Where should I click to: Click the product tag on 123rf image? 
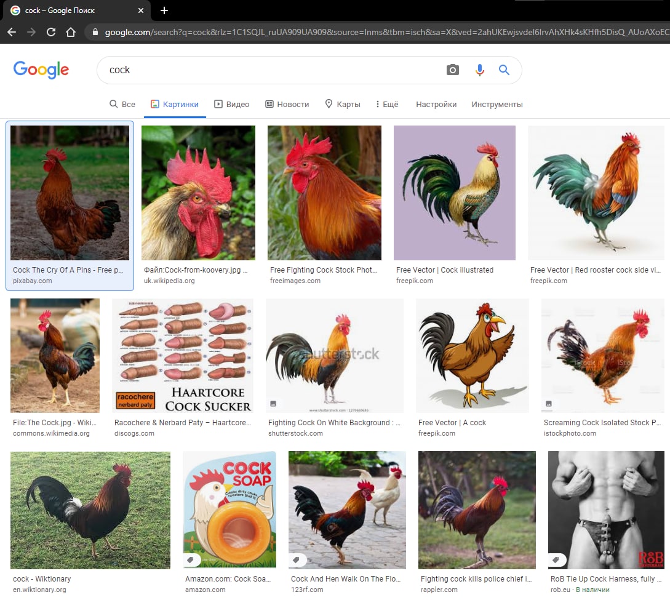click(296, 559)
